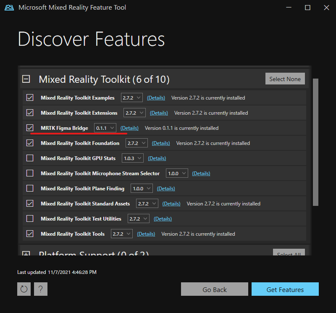The image size is (336, 313).
Task: Maximize the Feature Tool window
Action: click(x=307, y=8)
